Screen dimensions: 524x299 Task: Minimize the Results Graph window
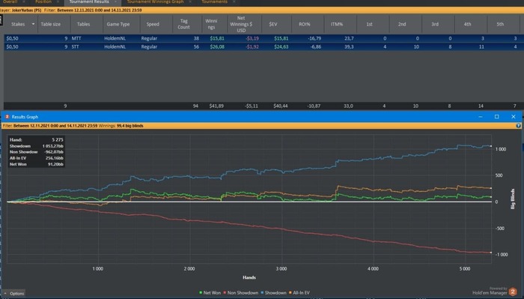point(481,117)
